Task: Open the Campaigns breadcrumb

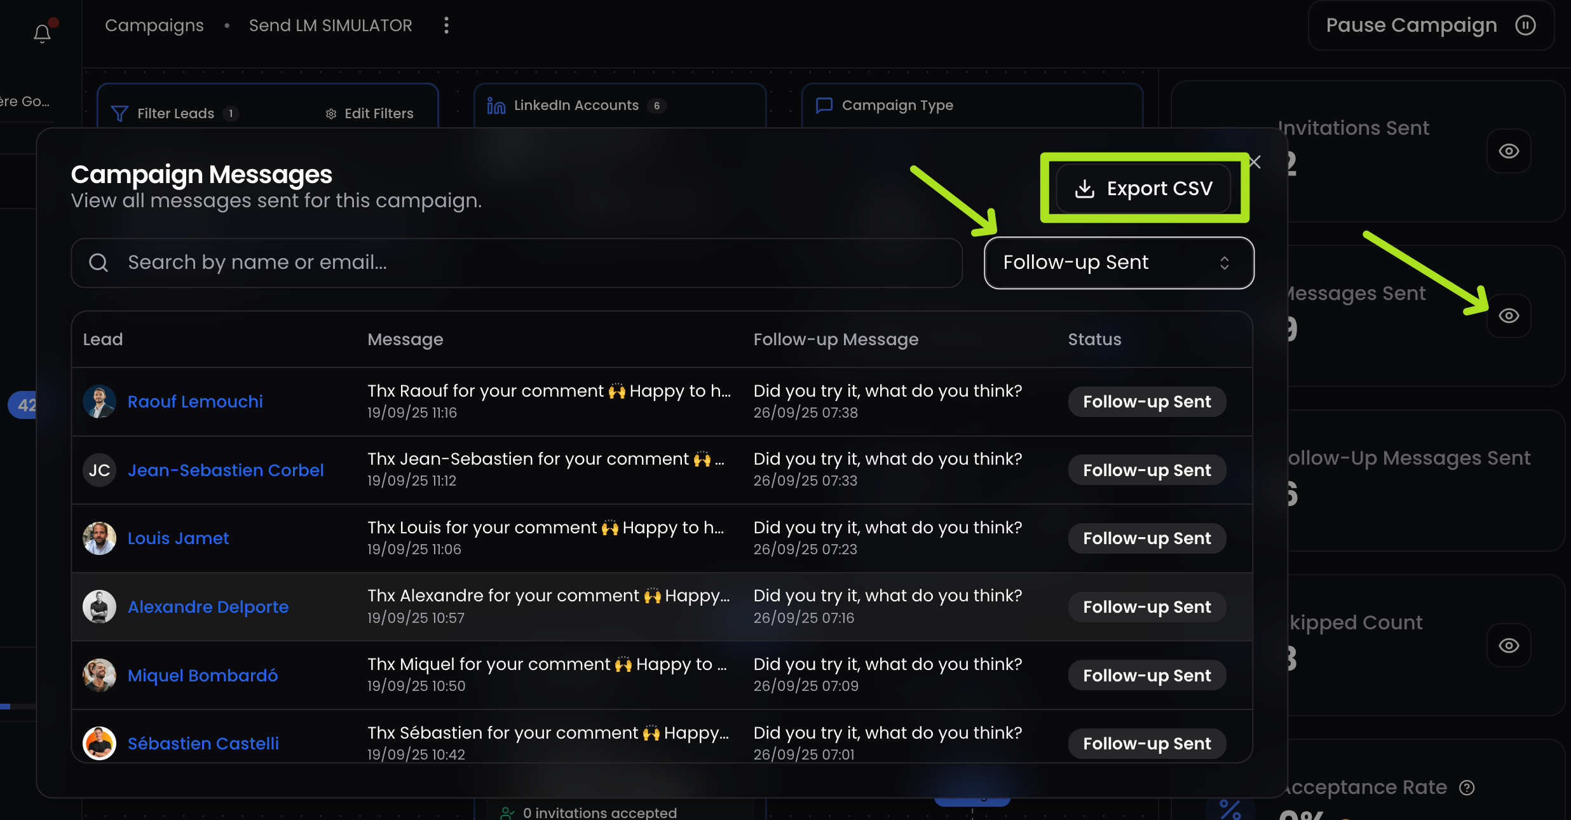Action: click(x=154, y=25)
